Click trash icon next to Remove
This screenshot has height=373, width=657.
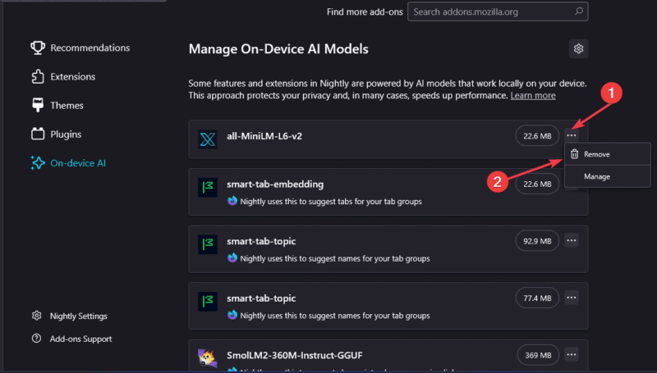[x=574, y=154]
